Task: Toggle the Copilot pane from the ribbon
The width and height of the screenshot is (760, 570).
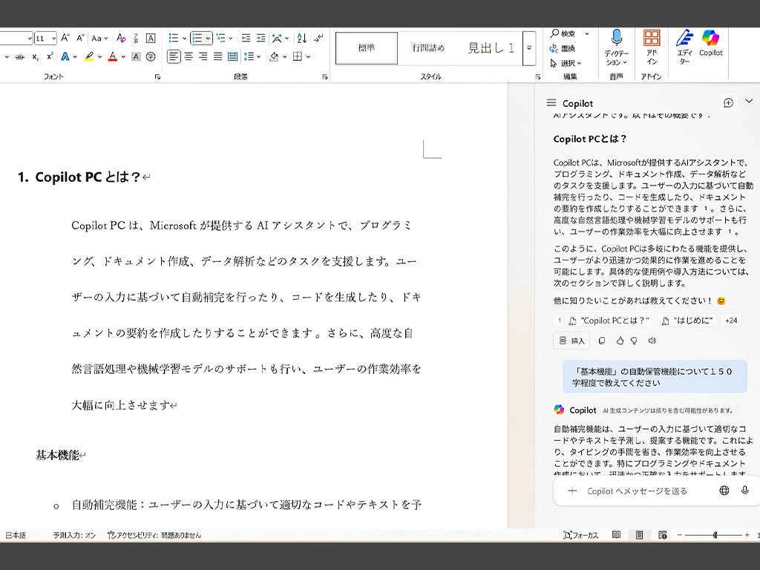Action: click(710, 44)
